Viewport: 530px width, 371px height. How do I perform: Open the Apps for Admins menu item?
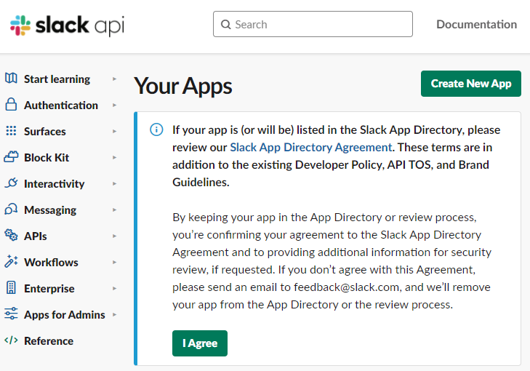pos(65,315)
